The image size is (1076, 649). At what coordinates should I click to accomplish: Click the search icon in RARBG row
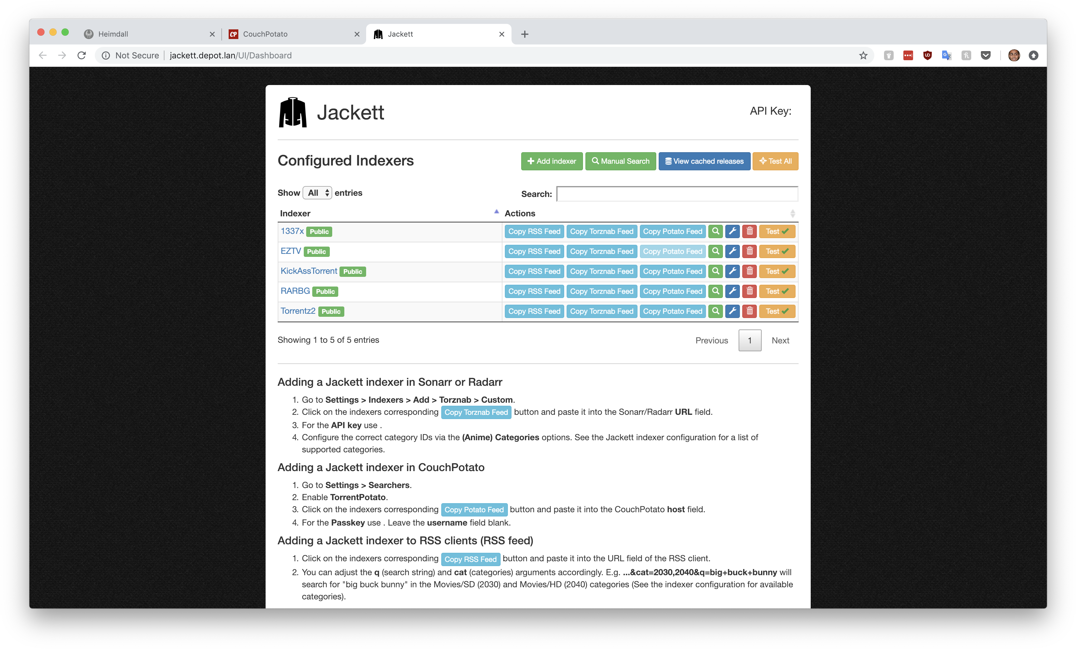click(x=715, y=291)
